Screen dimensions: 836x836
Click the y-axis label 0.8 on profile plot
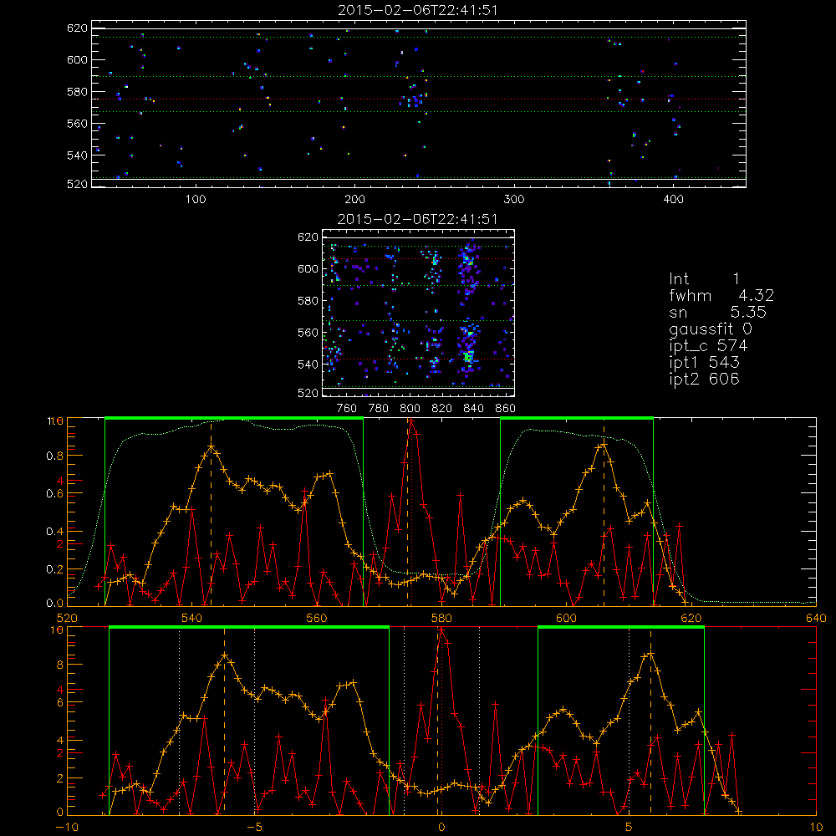click(54, 456)
